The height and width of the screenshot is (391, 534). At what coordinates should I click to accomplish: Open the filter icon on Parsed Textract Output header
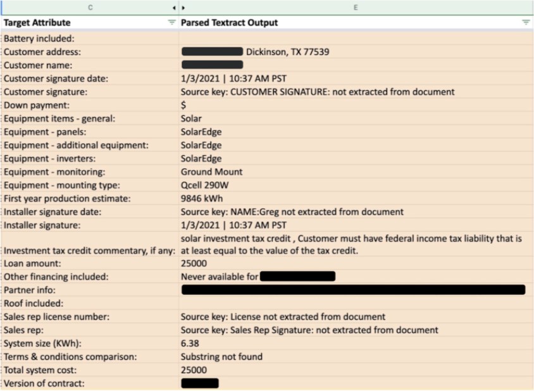526,22
